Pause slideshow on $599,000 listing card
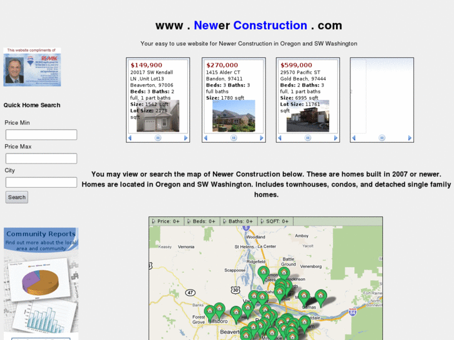Image resolution: width=454 pixels, height=340 pixels. tap(308, 138)
